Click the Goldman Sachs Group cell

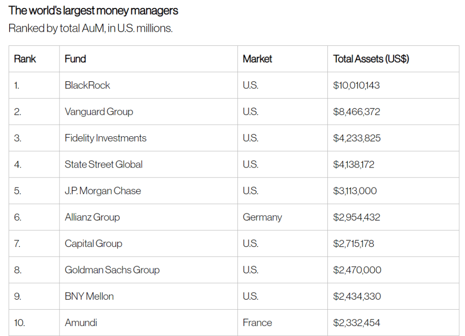coord(112,270)
